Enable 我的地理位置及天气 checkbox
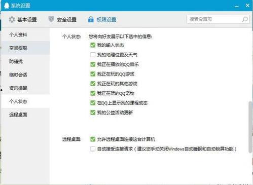Screen dimensions: 253x185 point(93,55)
